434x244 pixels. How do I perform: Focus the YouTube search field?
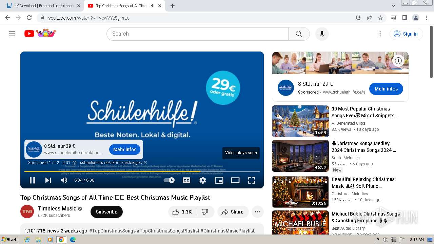coord(197,34)
